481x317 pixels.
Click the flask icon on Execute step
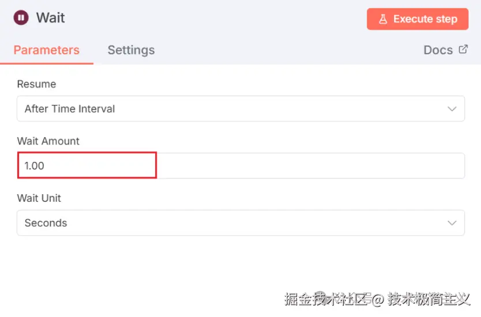click(383, 19)
